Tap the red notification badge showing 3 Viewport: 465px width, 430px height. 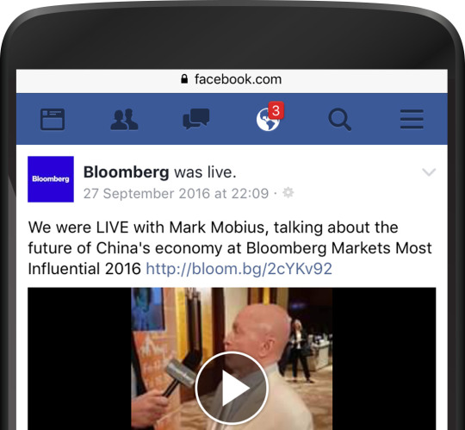click(276, 110)
